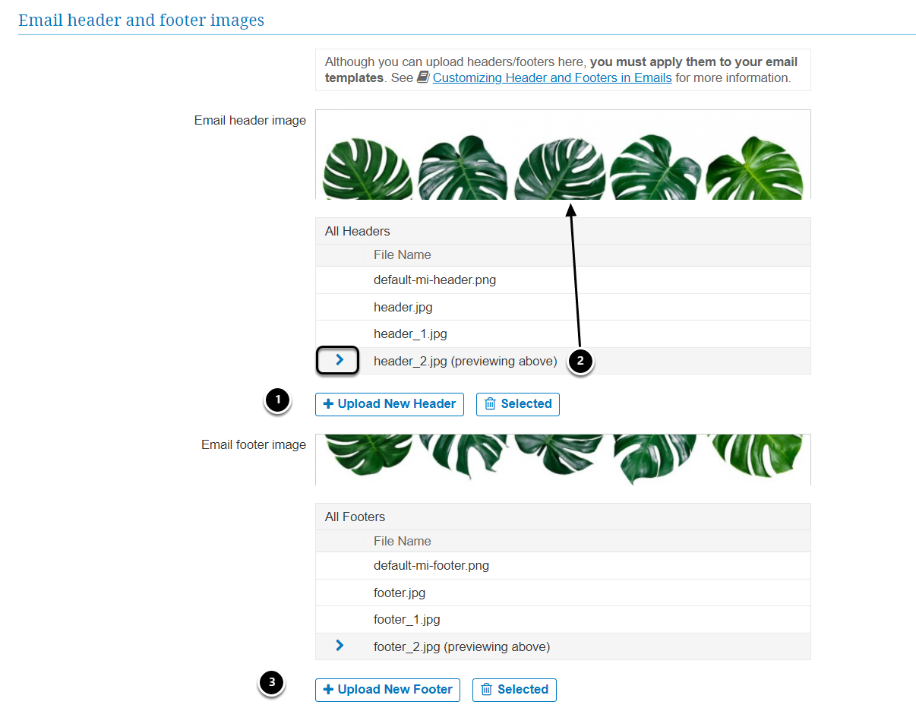The width and height of the screenshot is (916, 708).
Task: Click plus icon on Upload New Footer
Action: tap(329, 690)
